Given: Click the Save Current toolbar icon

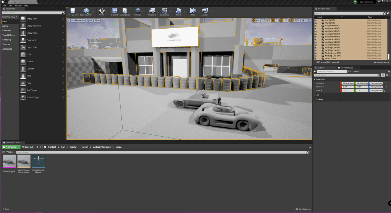Looking at the screenshot, I should coord(72,11).
